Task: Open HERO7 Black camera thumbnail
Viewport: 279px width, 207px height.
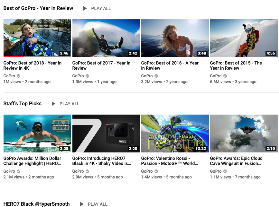Action: point(106,134)
